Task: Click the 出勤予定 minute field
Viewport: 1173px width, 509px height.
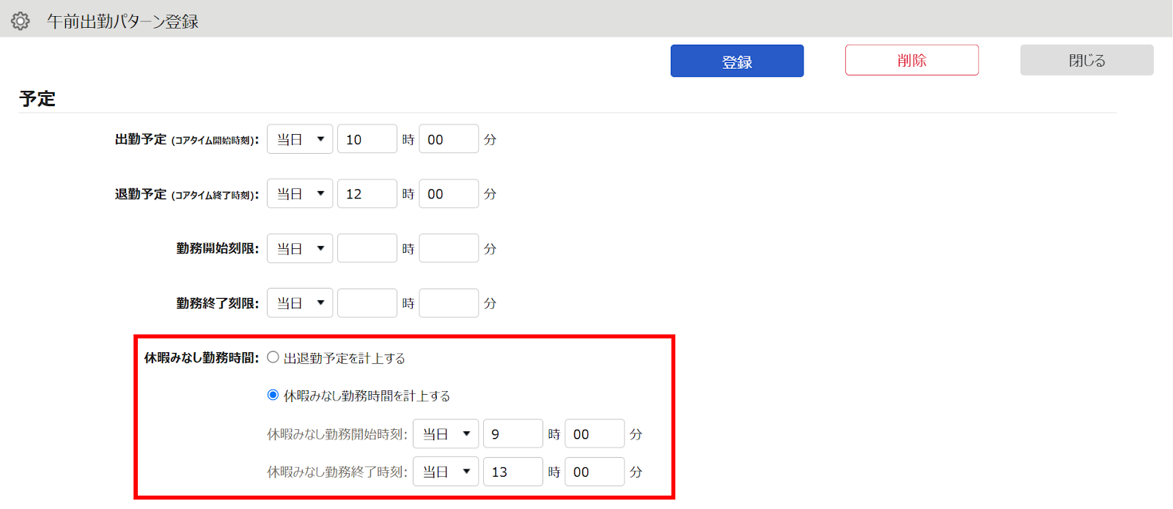Action: pos(448,139)
